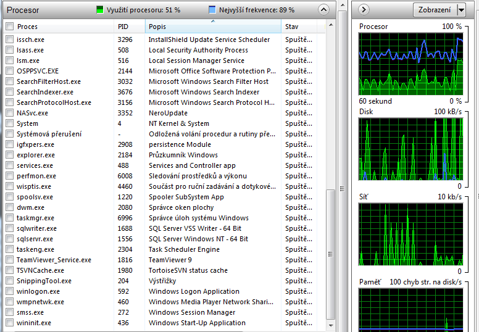Screen dimensions: 479x332
Task: Click the blue Nejvyšší frekvence indicator square
Action: [x=212, y=10]
